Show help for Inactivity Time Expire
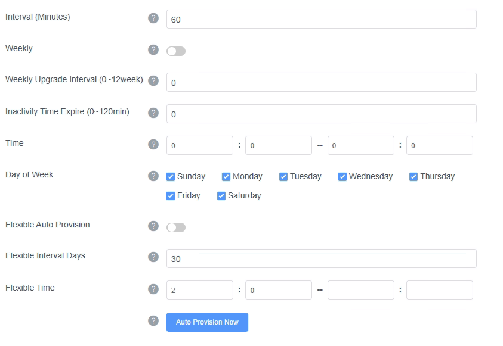 (153, 113)
